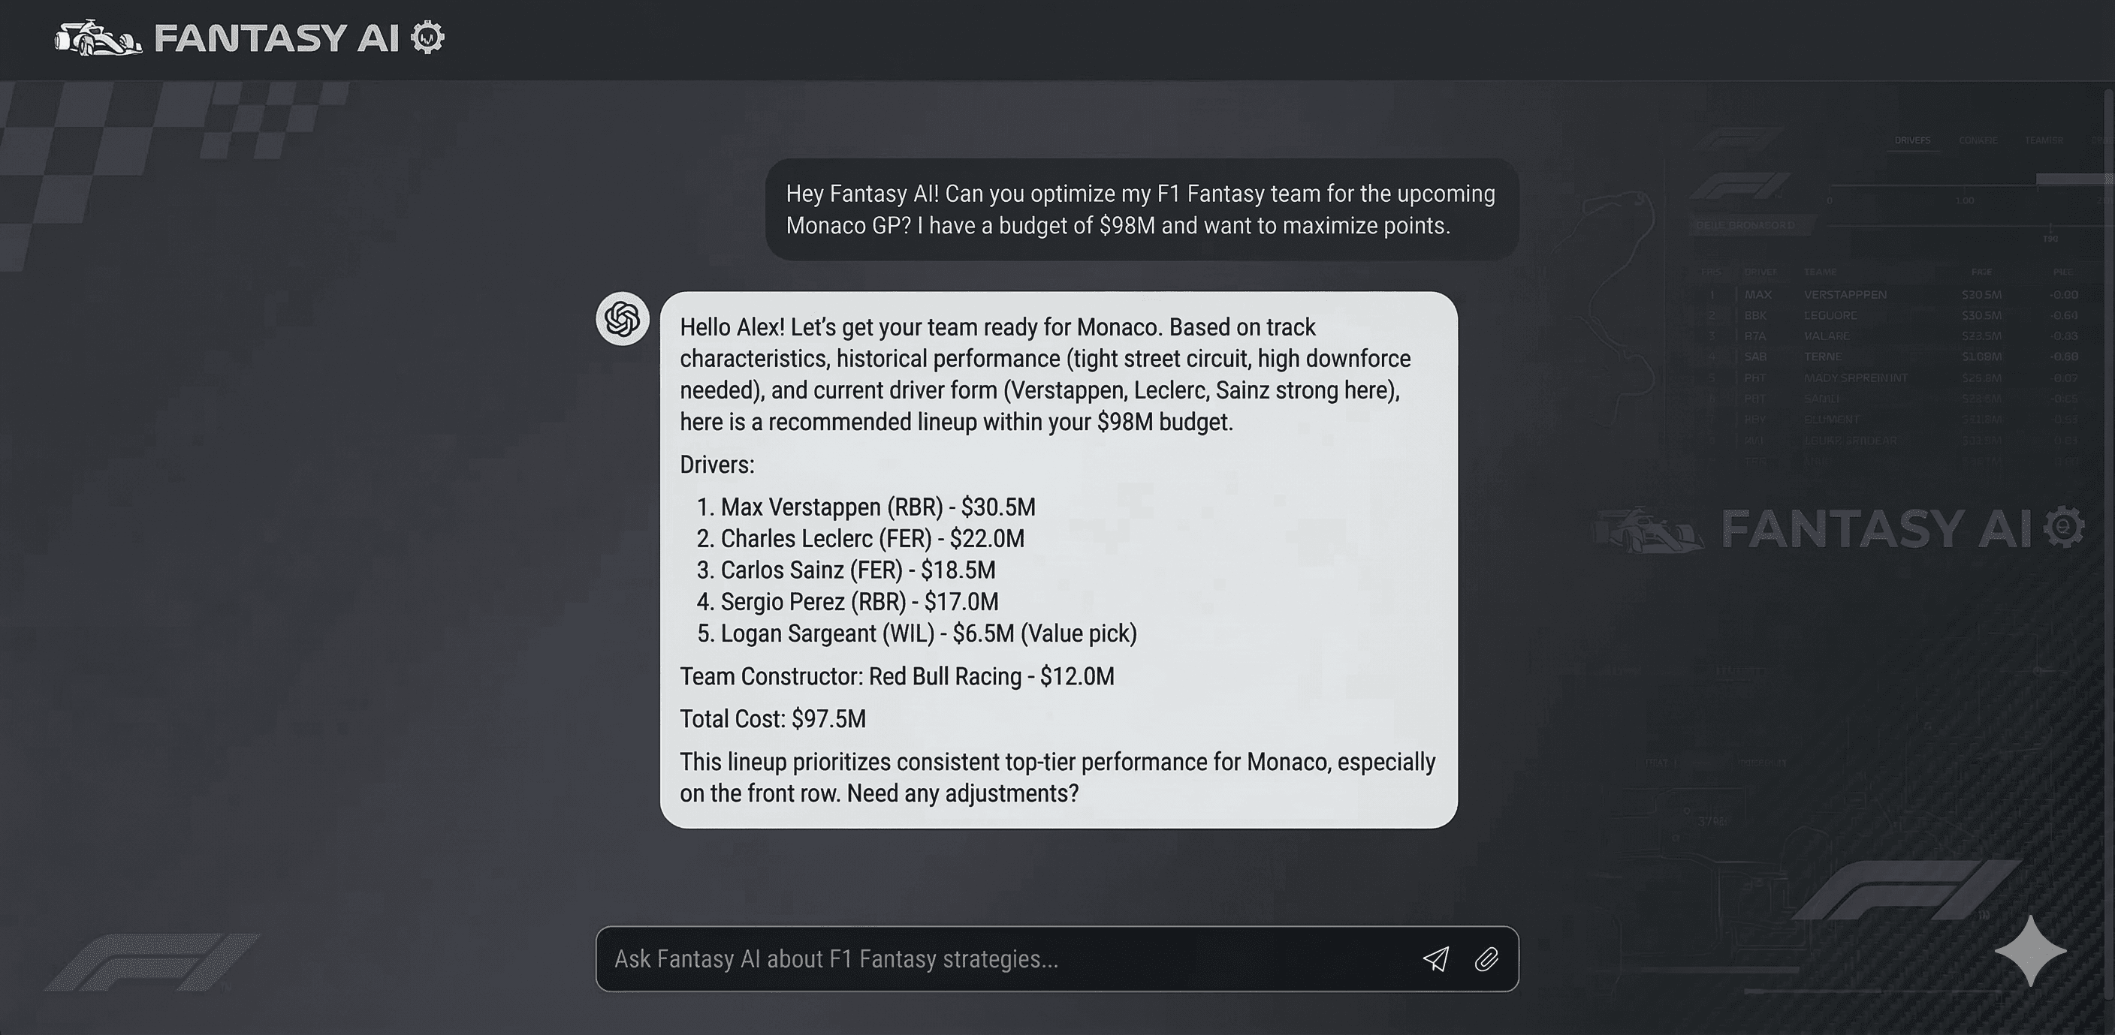2115x1035 pixels.
Task: Click the ChatGPT avatar beside the response
Action: 622,319
